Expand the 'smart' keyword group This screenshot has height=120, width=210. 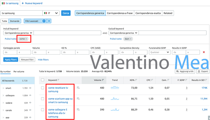click(x=3, y=88)
